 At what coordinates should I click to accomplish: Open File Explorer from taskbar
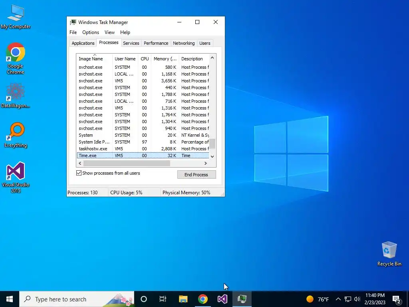pos(183,299)
